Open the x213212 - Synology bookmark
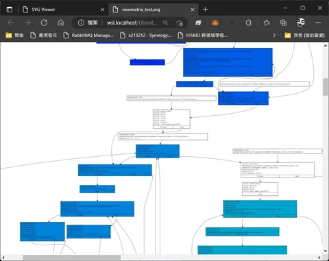This screenshot has height=261, width=329. pyautogui.click(x=145, y=35)
